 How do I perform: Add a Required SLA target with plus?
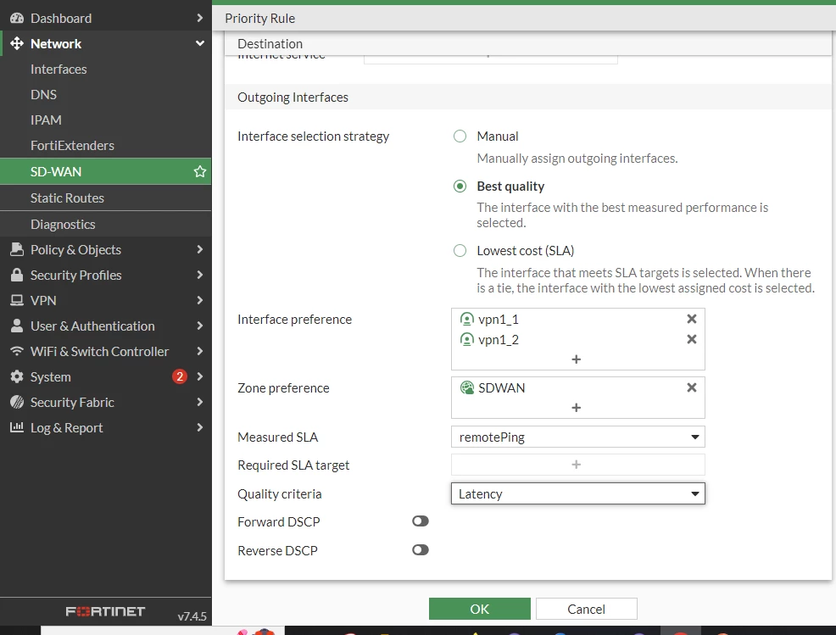tap(576, 465)
